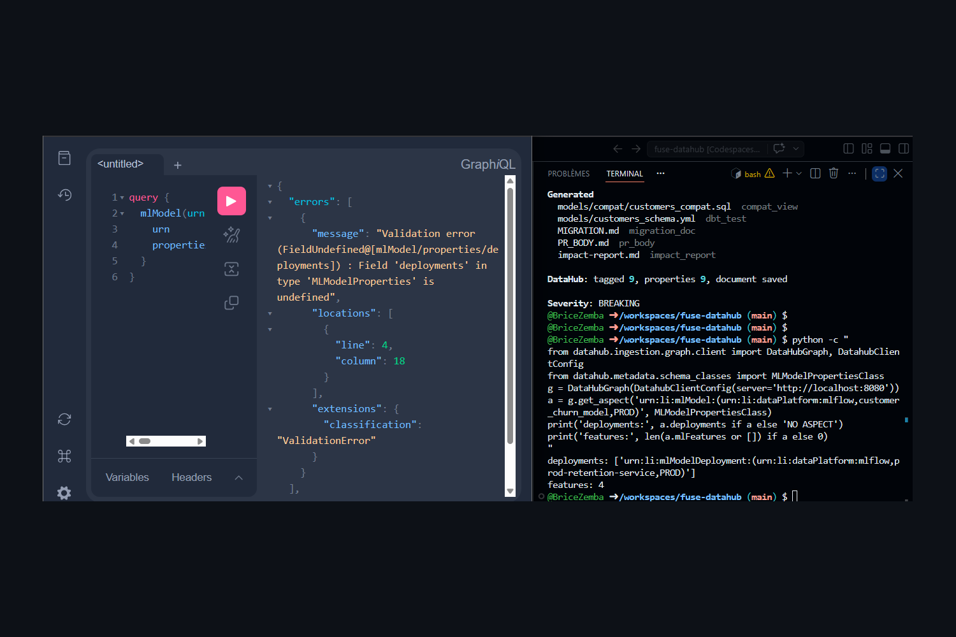Viewport: 956px width, 637px height.
Task: Close the terminal panel
Action: click(898, 173)
